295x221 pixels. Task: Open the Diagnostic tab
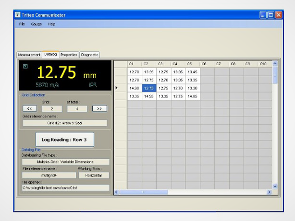click(x=89, y=55)
